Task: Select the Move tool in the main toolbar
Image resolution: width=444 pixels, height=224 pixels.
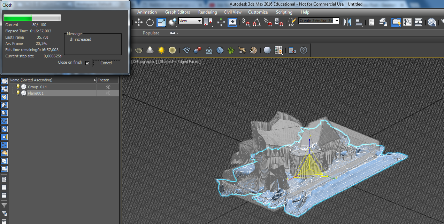Action: [139, 22]
